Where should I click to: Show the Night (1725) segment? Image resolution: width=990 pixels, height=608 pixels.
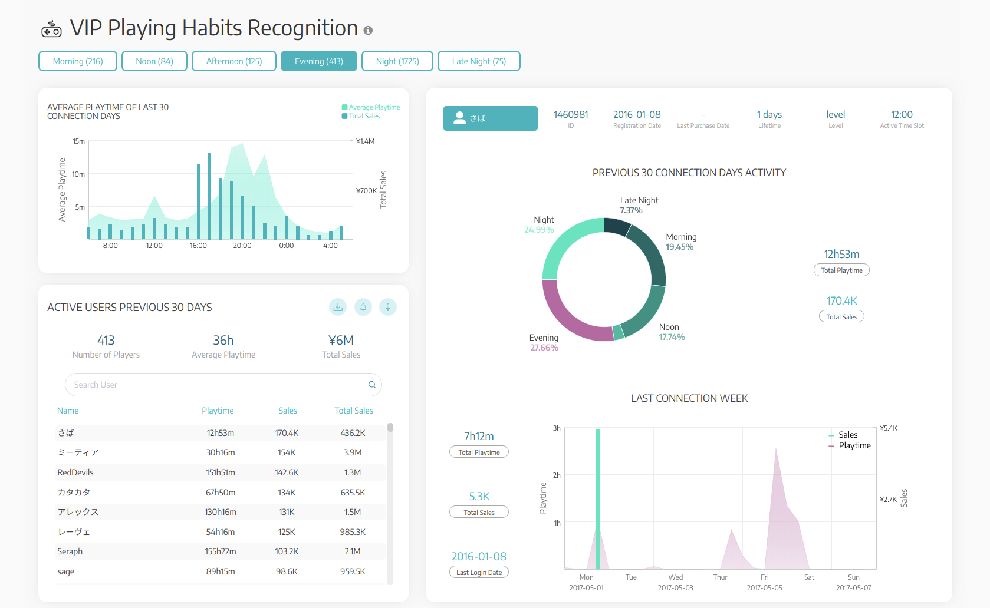coord(397,61)
